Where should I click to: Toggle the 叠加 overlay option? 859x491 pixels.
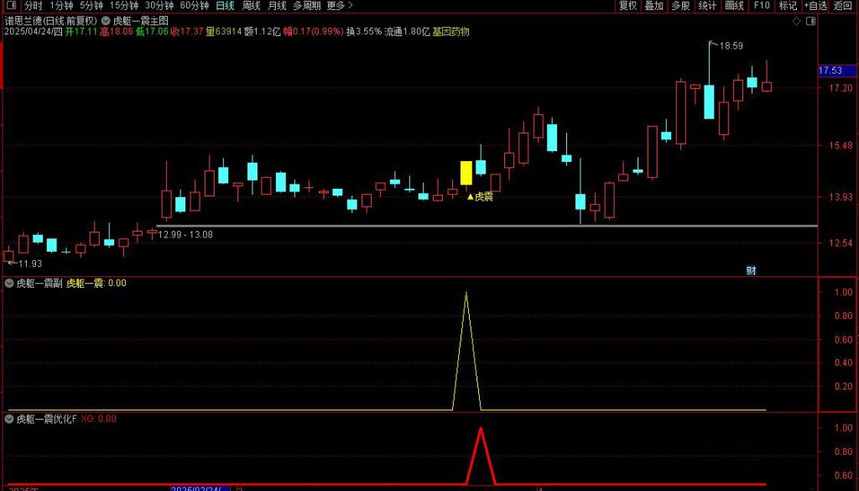[654, 5]
